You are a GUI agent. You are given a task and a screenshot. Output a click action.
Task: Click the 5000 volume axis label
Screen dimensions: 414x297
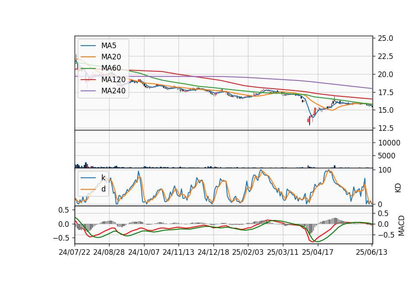386,156
